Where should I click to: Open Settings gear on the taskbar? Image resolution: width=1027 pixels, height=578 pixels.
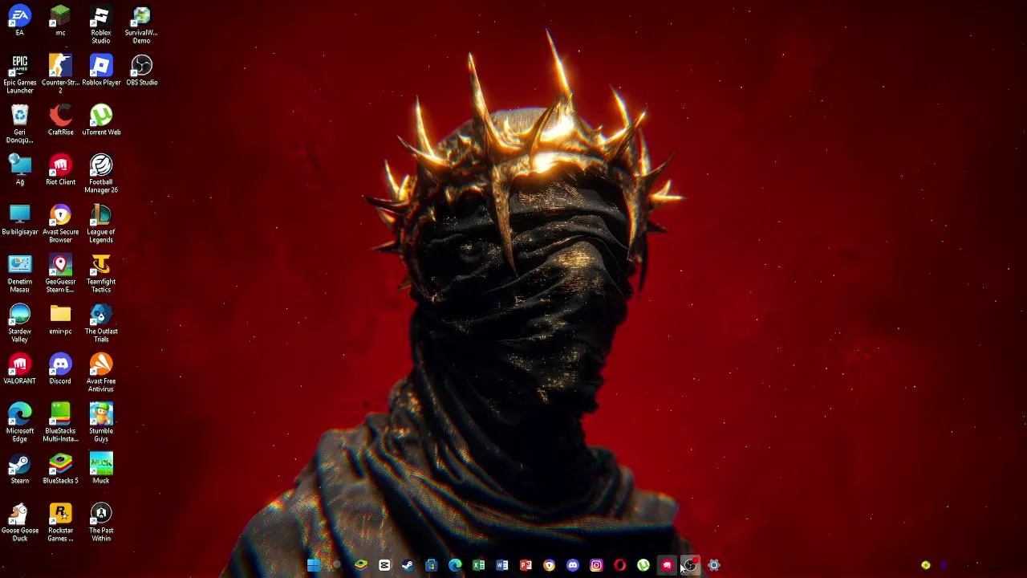[714, 566]
